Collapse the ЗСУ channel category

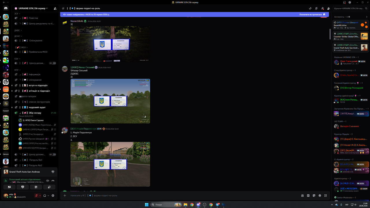point(17,14)
